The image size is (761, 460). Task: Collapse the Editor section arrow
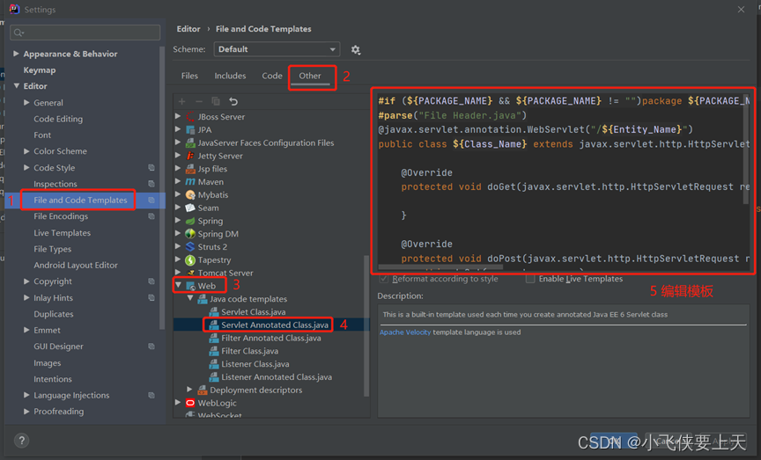pos(16,86)
